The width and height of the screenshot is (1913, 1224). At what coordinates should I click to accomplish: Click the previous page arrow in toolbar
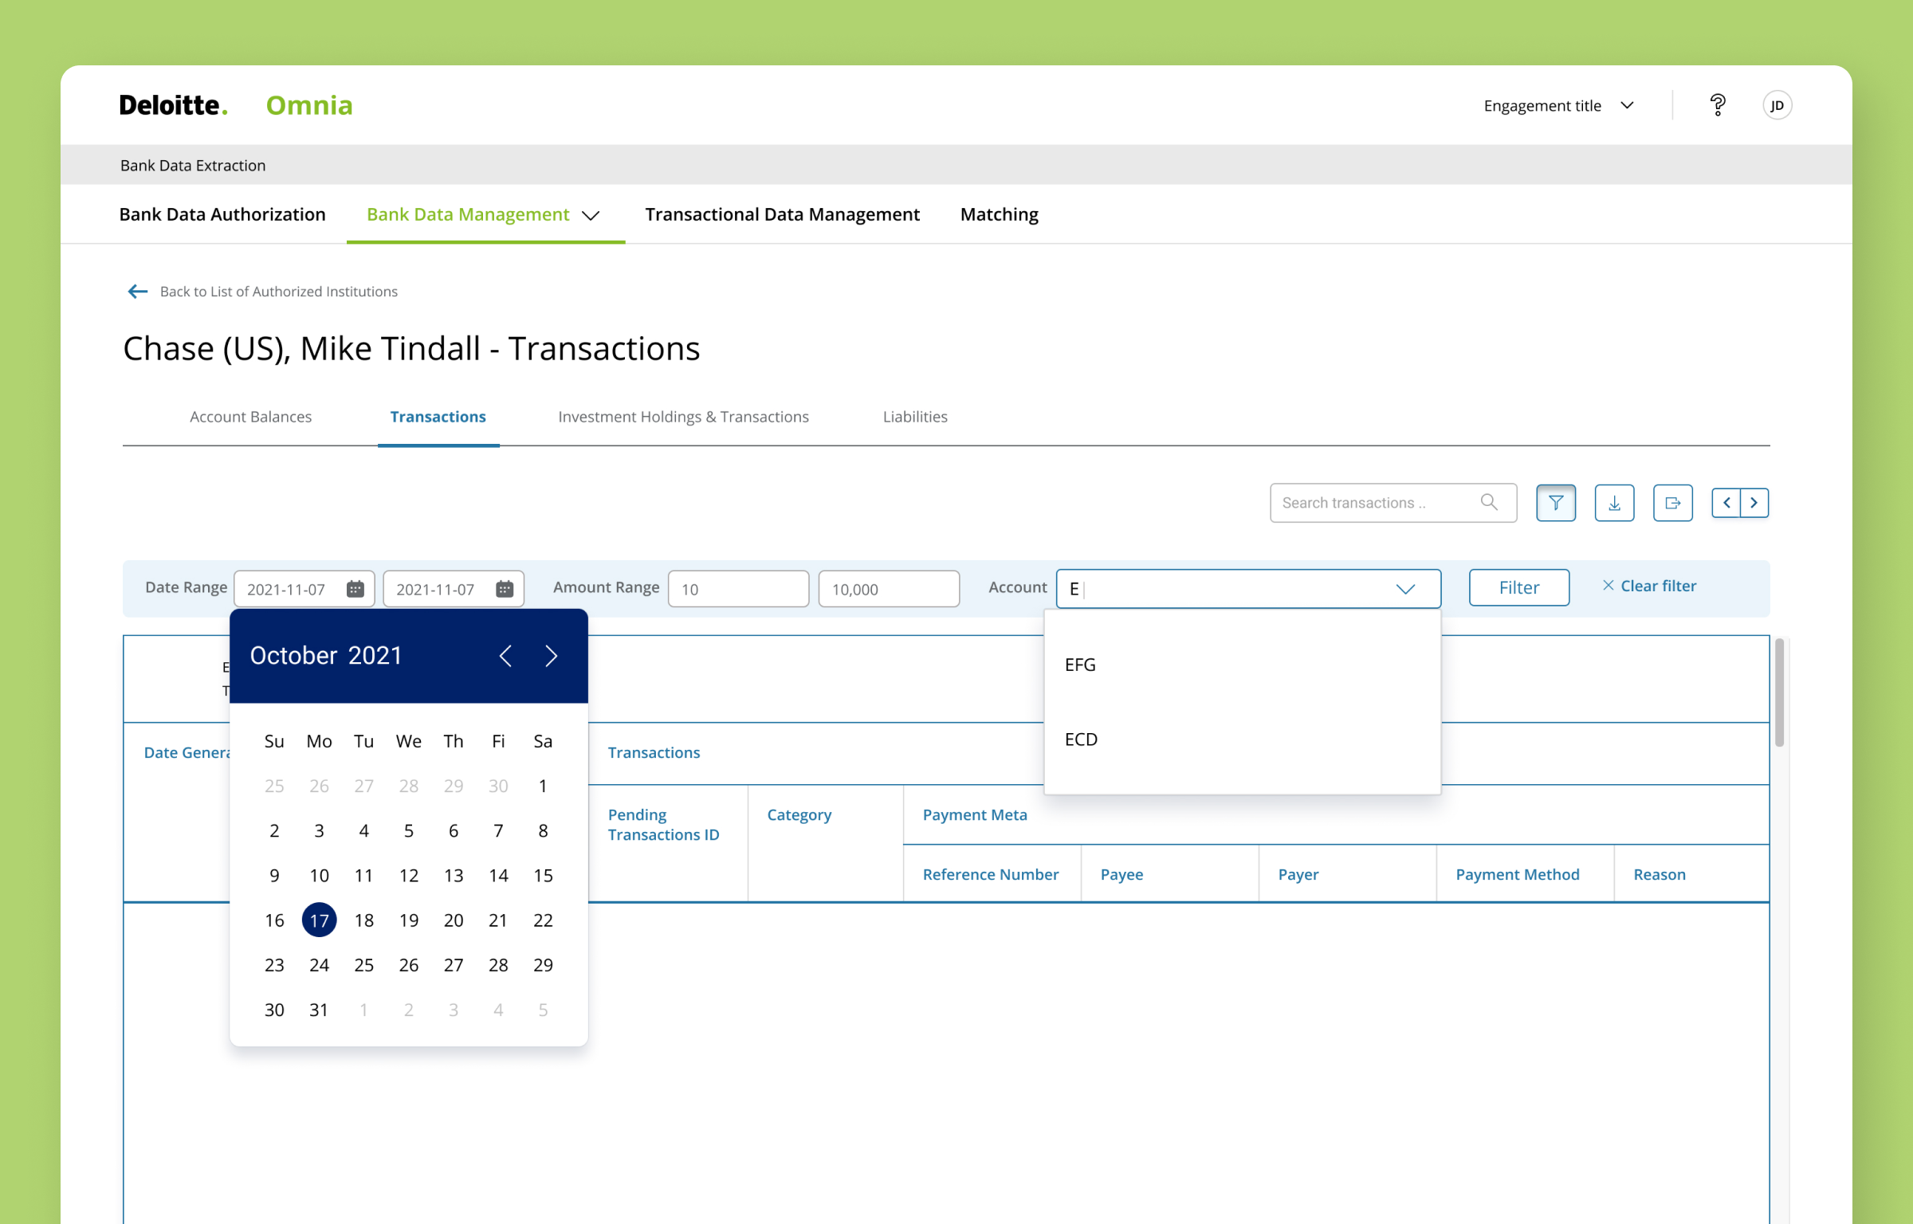[1726, 503]
